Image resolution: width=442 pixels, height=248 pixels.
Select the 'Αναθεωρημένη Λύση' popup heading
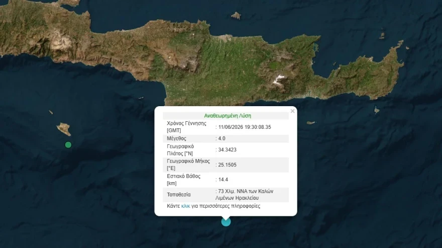click(x=228, y=116)
